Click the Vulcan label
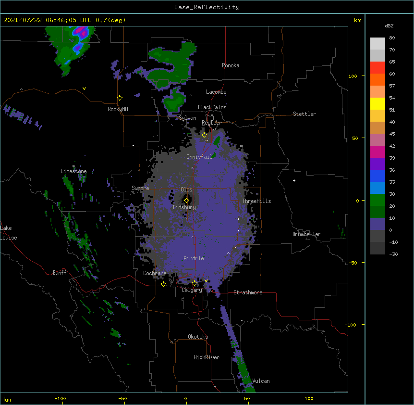Image resolution: width=414 pixels, height=405 pixels. (261, 381)
